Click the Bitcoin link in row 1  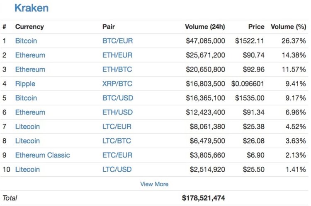coord(26,41)
